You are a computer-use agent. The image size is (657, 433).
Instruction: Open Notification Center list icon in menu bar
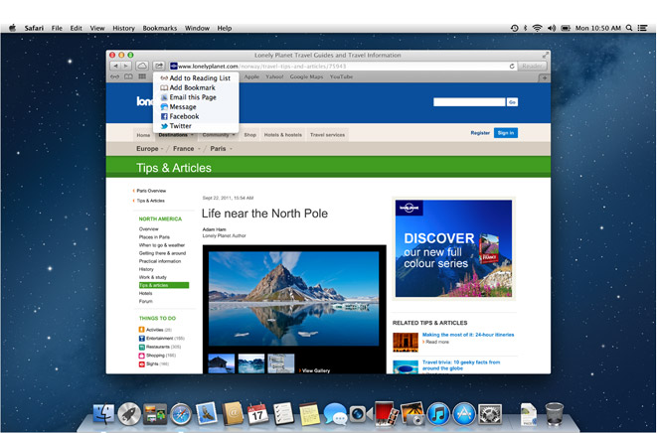pos(642,28)
